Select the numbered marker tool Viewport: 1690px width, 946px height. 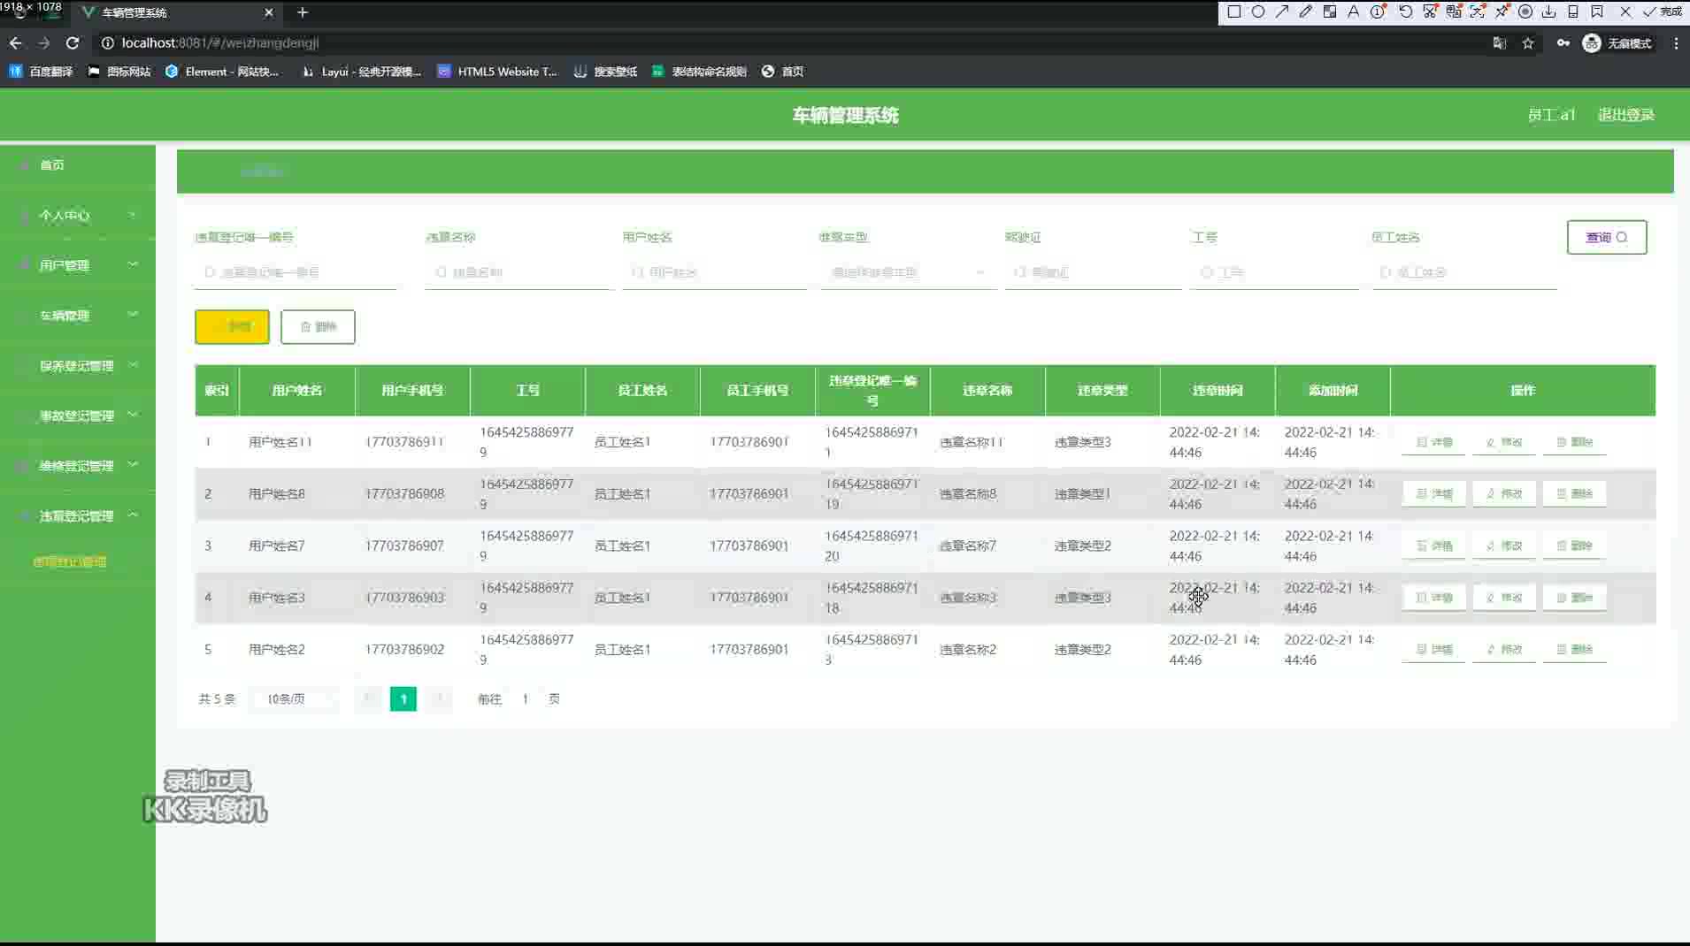[1378, 11]
